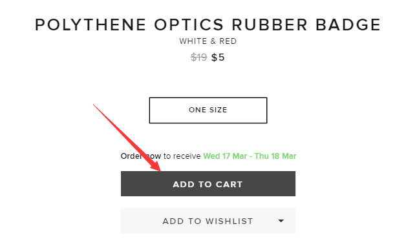
Task: Open the Add to Wishlist dropdown arrow
Action: [x=281, y=221]
